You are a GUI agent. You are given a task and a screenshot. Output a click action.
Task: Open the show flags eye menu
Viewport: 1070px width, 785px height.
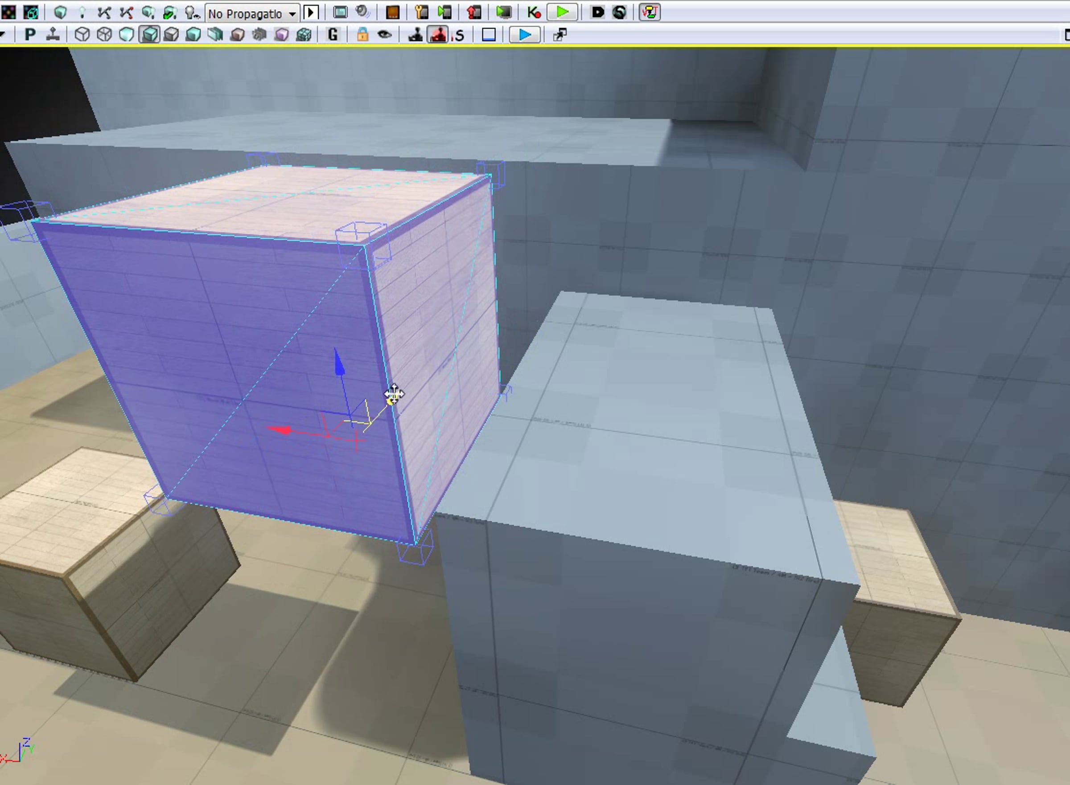pyautogui.click(x=384, y=35)
